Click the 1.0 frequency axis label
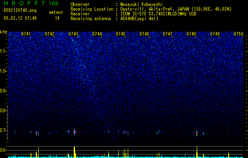The width and height of the screenshot is (248, 158). point(3,71)
